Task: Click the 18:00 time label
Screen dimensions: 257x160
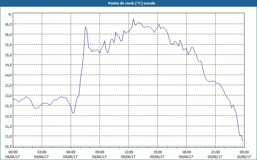Action: click(x=187, y=152)
